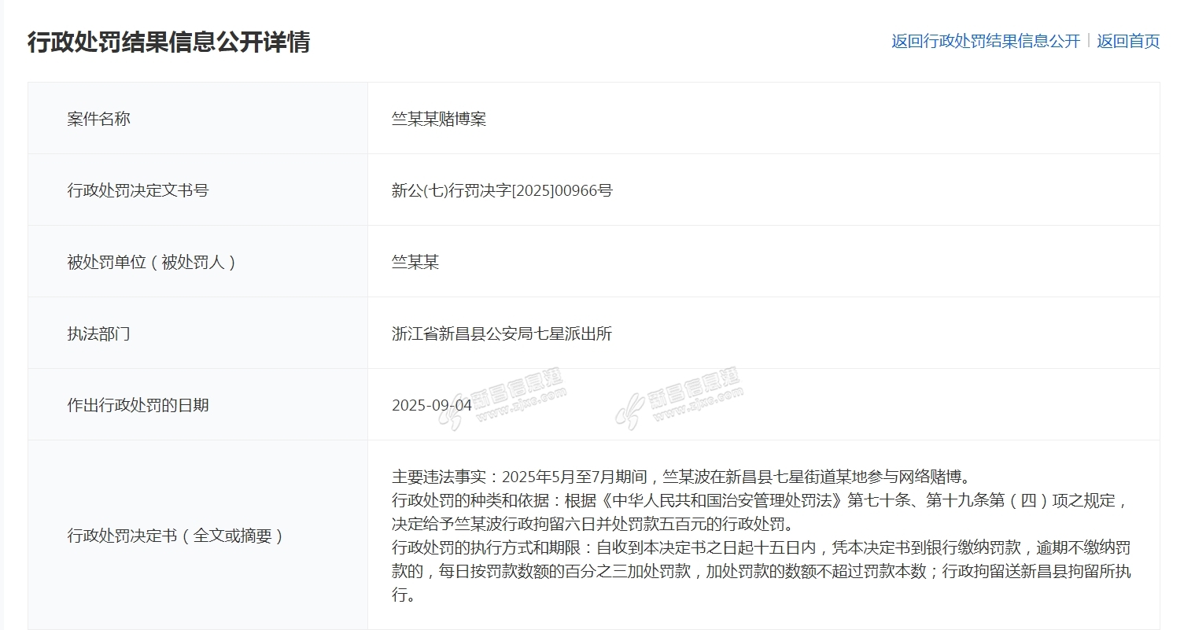Click the left 新昌信息港 watermark logo

503,399
